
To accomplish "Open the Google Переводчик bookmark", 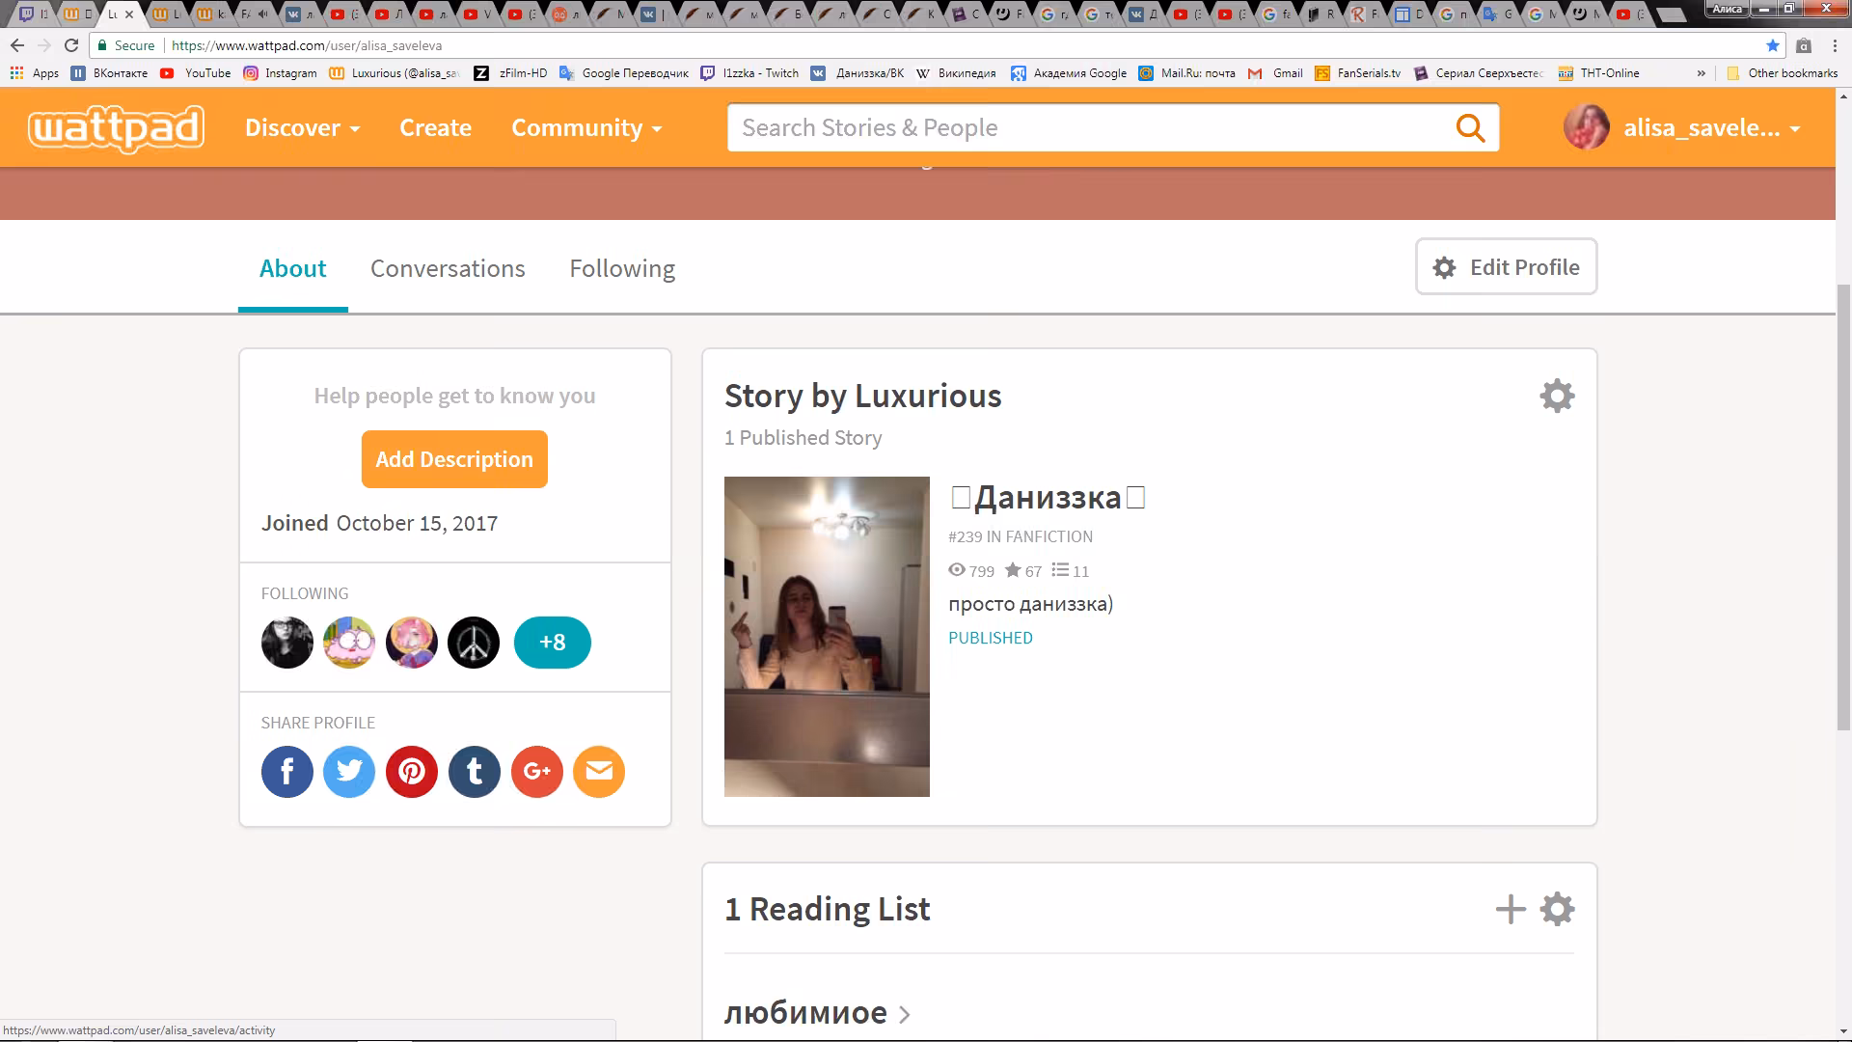I will pyautogui.click(x=624, y=73).
